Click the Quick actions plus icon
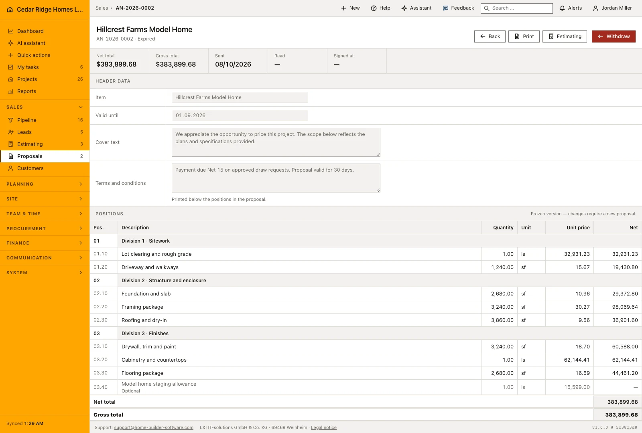The image size is (642, 433). (x=11, y=55)
